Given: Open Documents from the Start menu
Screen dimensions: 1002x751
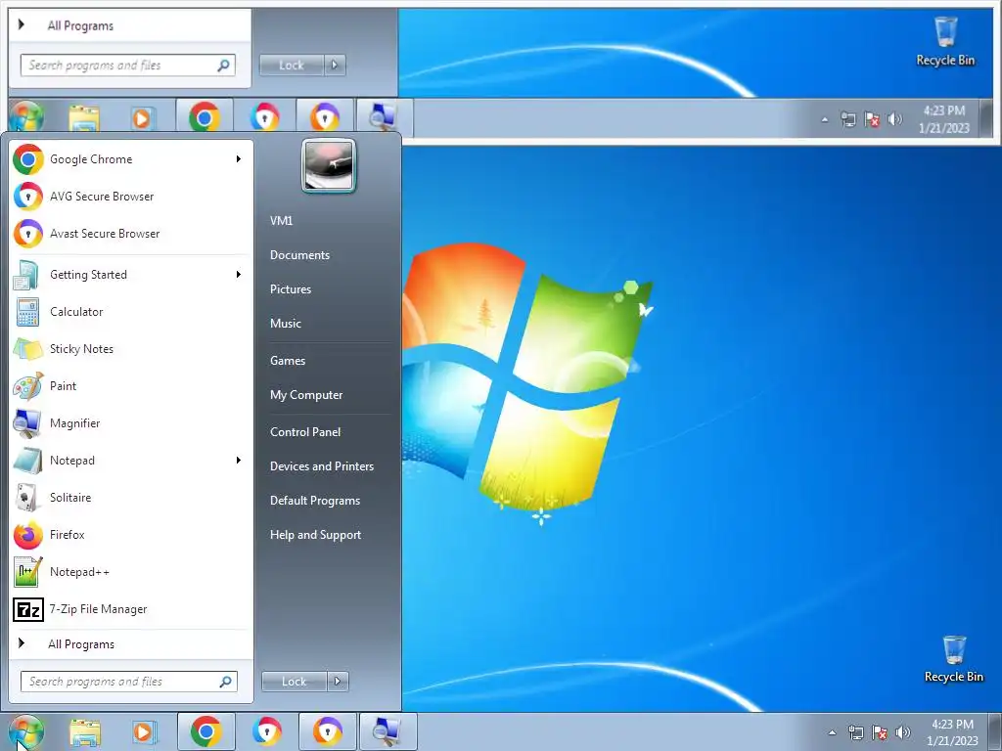Looking at the screenshot, I should point(299,255).
